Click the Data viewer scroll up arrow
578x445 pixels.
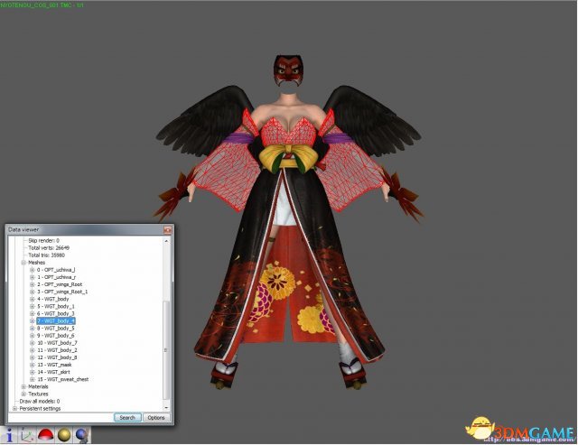tap(166, 241)
